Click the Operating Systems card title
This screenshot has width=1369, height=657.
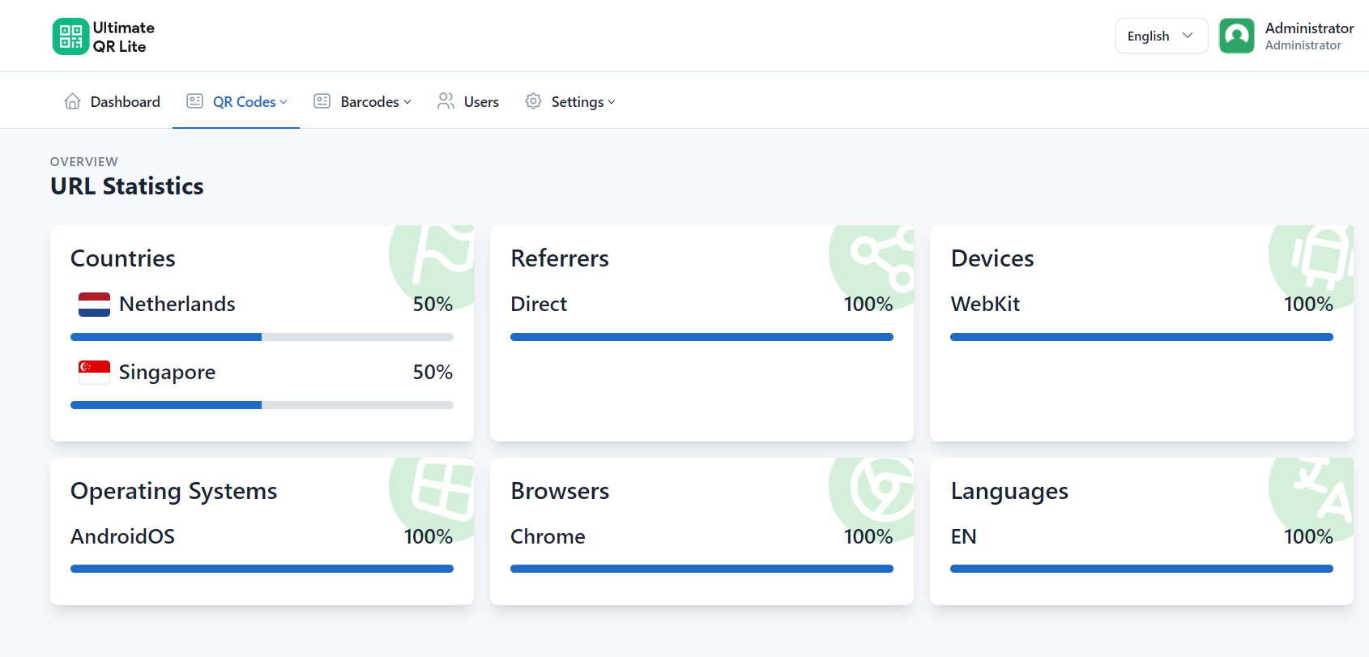[174, 491]
